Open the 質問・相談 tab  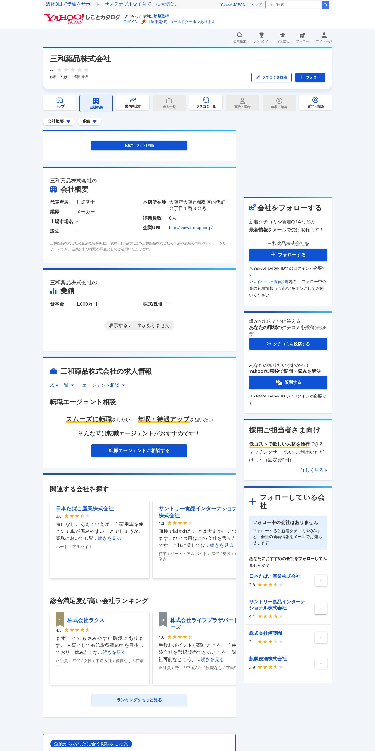coord(315,103)
